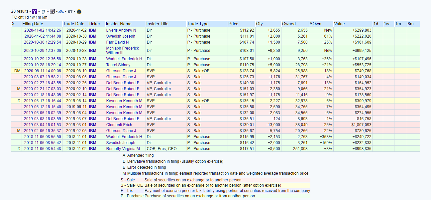This screenshot has width=431, height=200.
Task: Open the Yahoo Finance icon link
Action: [35, 12]
